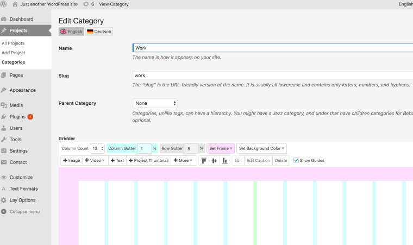The height and width of the screenshot is (245, 413).
Task: Click the align top icon in Gridder toolbar
Action: click(x=204, y=161)
